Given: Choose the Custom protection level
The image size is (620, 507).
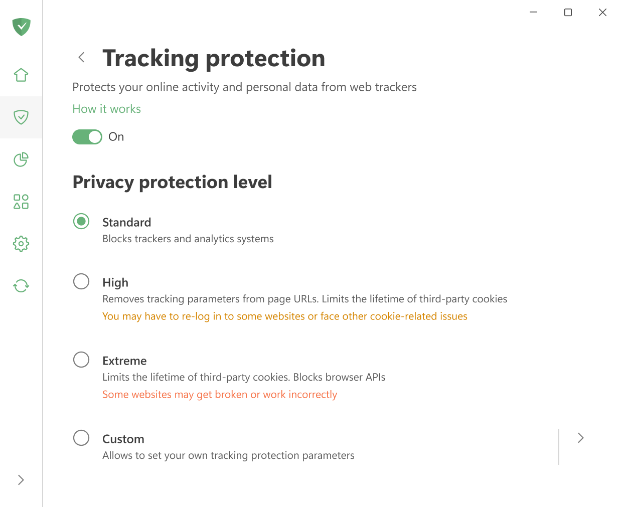Looking at the screenshot, I should click(x=81, y=438).
